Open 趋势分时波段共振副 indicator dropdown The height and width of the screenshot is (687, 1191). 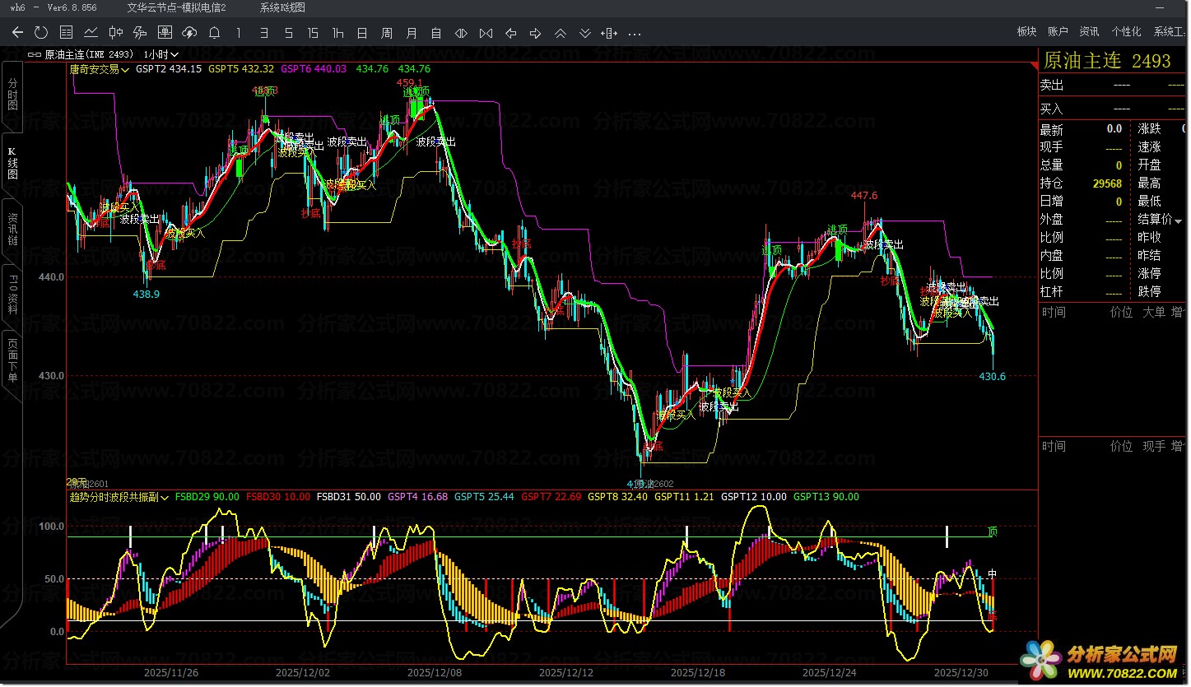click(120, 497)
